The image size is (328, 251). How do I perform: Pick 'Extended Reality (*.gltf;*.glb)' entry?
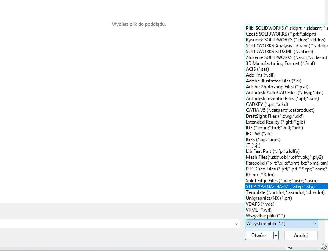click(x=287, y=122)
